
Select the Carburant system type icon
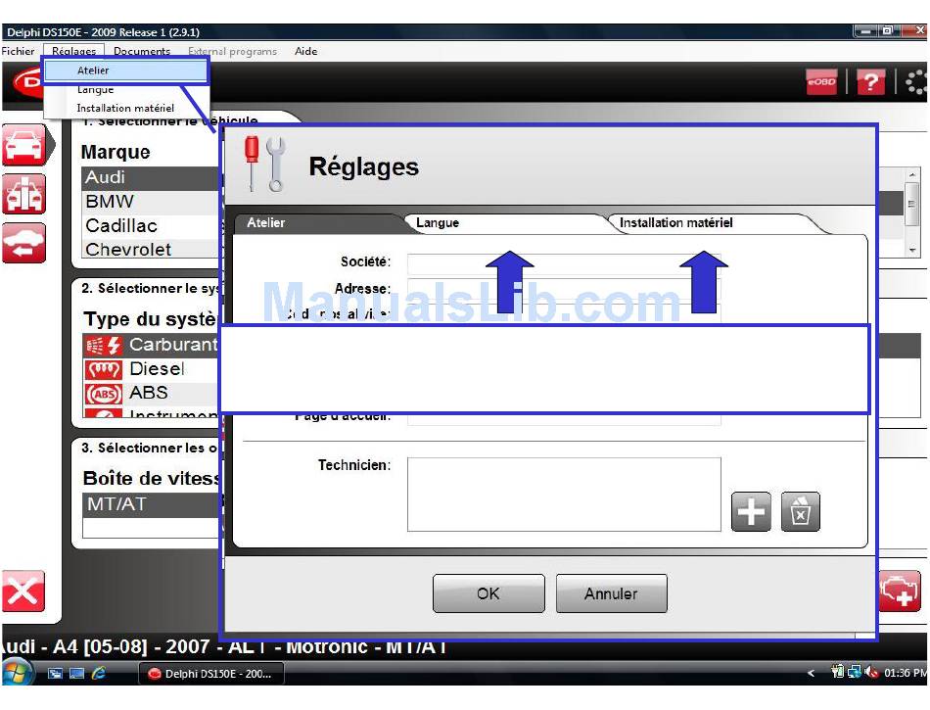coord(104,345)
